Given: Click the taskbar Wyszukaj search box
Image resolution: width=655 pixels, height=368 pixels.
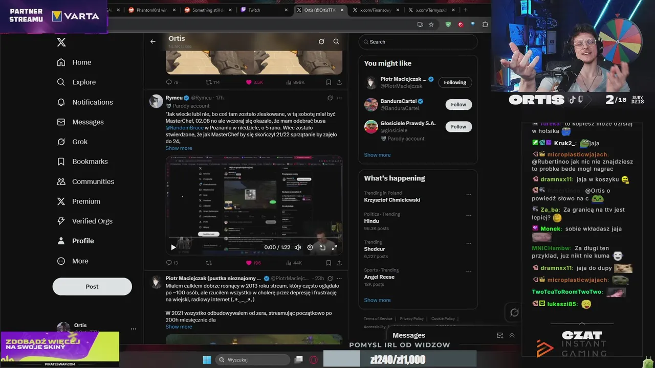Looking at the screenshot, I should pos(253,360).
